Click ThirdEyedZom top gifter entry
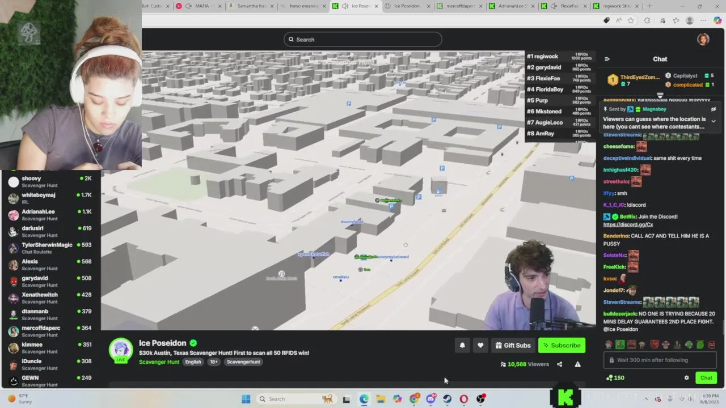 pyautogui.click(x=634, y=80)
